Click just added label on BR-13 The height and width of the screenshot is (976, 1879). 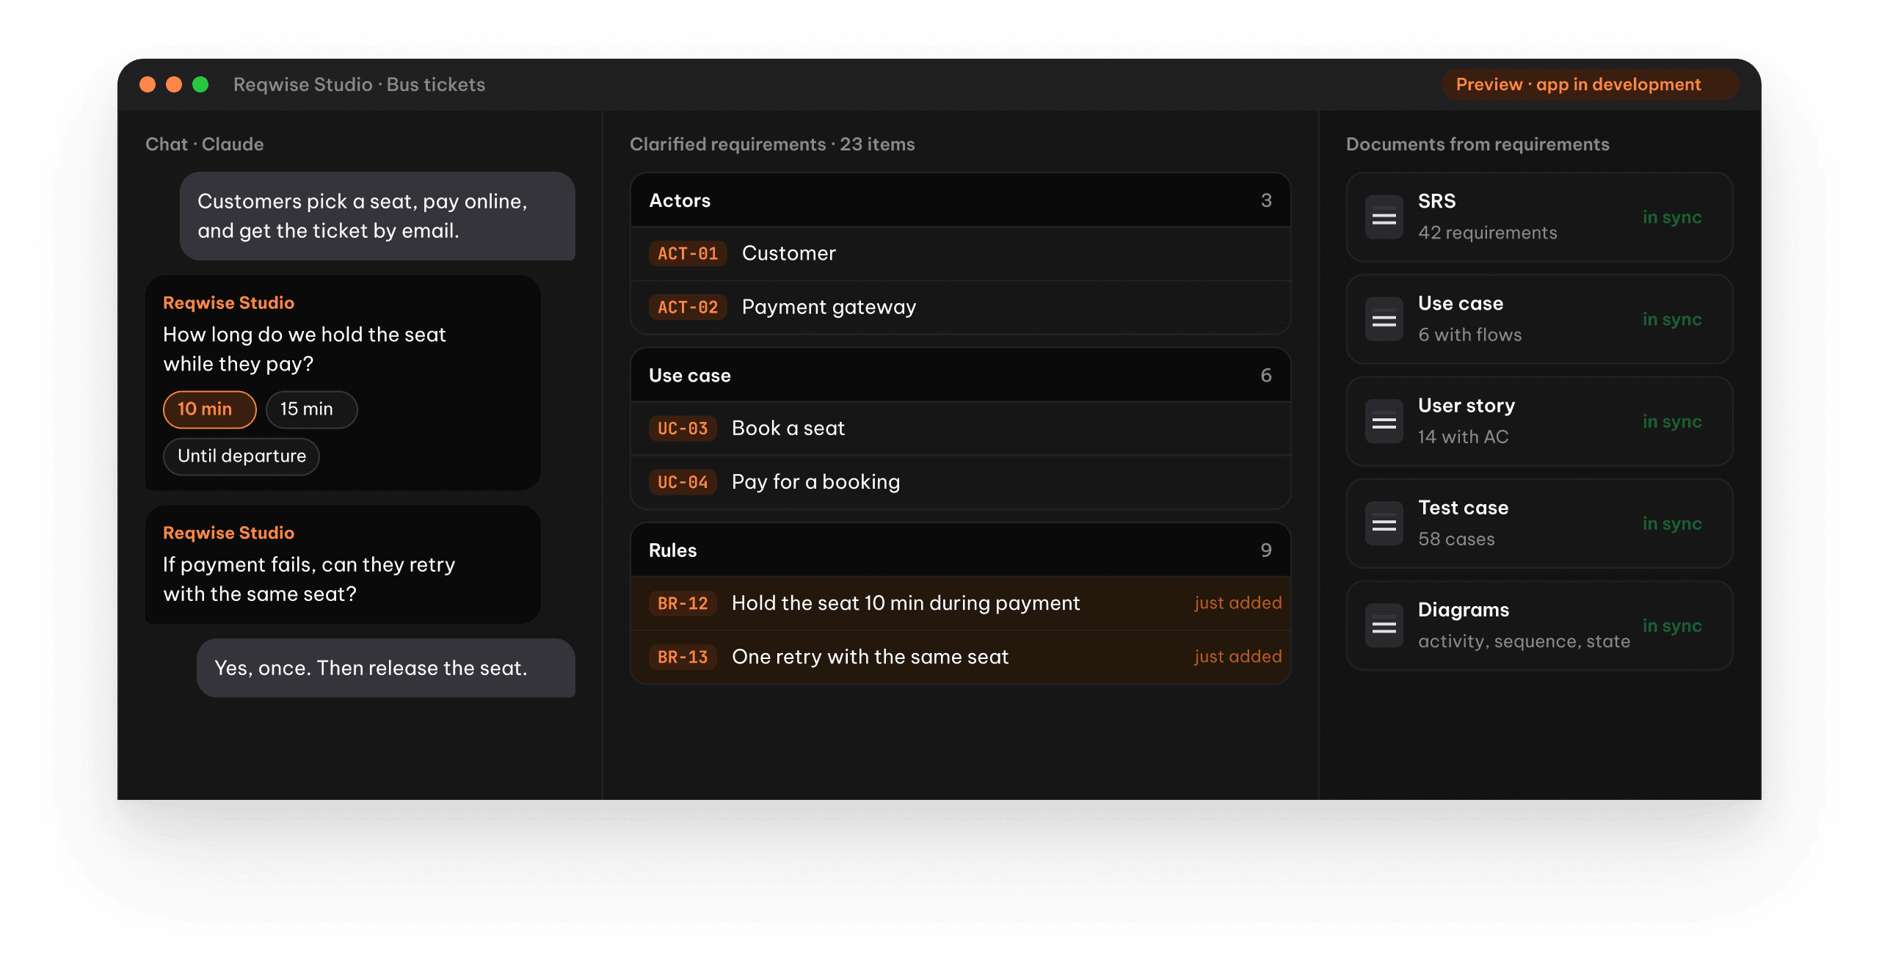coord(1237,656)
